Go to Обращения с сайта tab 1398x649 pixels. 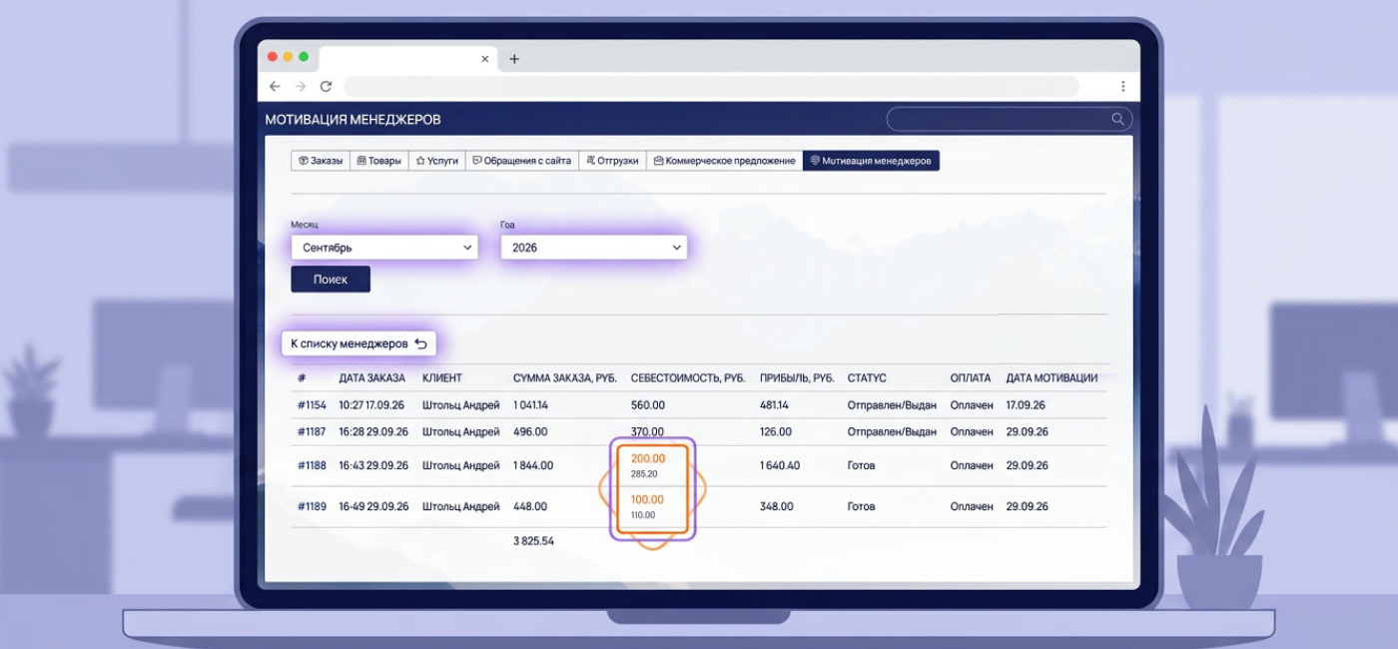522,161
